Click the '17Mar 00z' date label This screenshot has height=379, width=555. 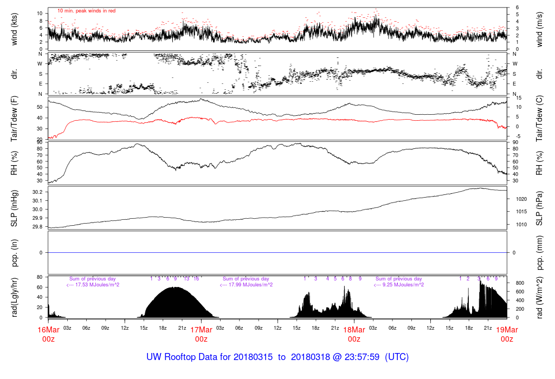point(202,335)
